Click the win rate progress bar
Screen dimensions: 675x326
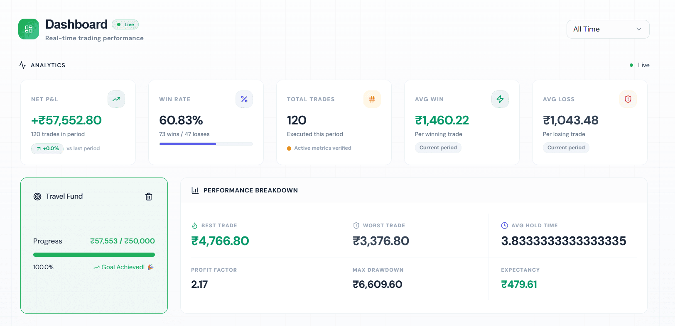coord(206,144)
